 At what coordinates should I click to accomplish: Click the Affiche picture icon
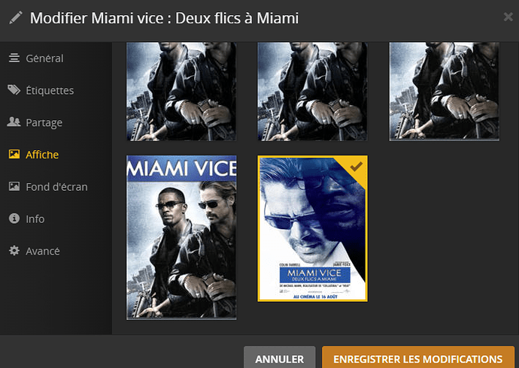(x=14, y=154)
